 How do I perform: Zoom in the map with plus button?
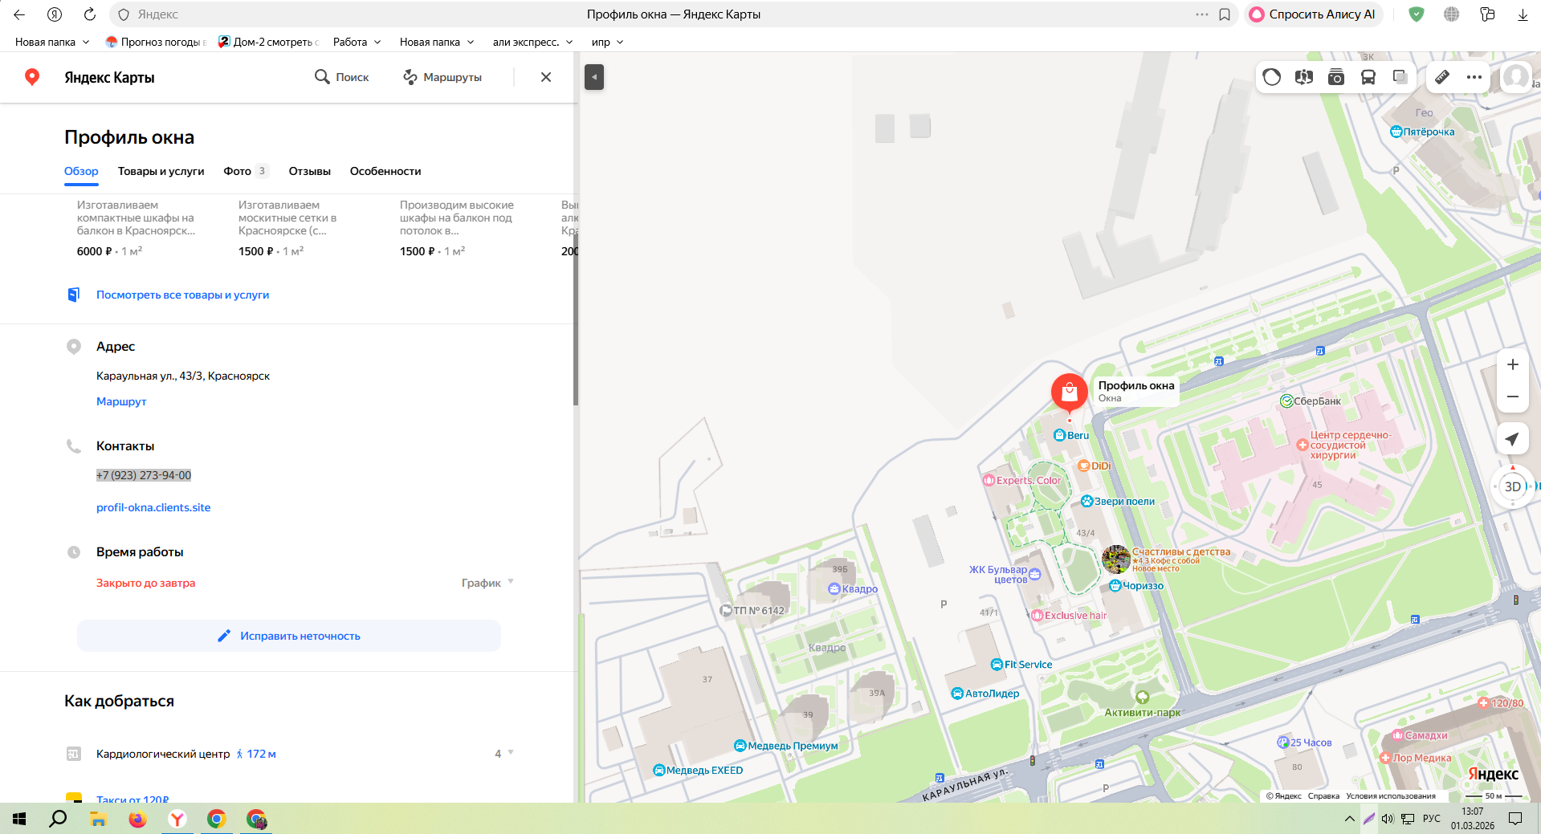1512,364
